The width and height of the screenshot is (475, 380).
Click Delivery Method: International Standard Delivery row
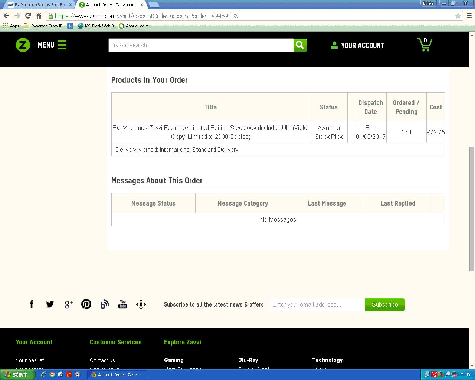tap(278, 150)
